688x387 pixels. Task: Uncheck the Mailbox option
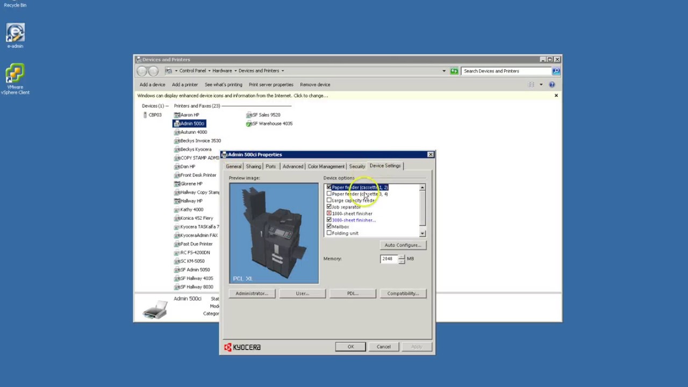tap(329, 227)
